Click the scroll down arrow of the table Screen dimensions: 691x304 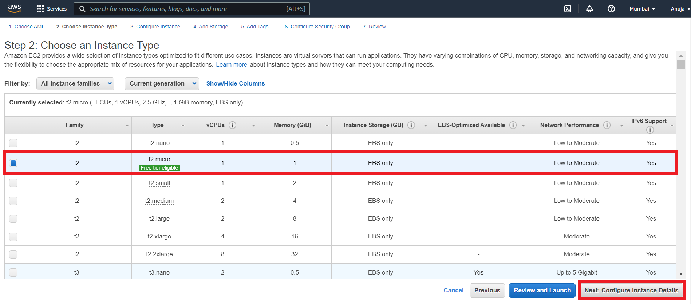pos(681,274)
